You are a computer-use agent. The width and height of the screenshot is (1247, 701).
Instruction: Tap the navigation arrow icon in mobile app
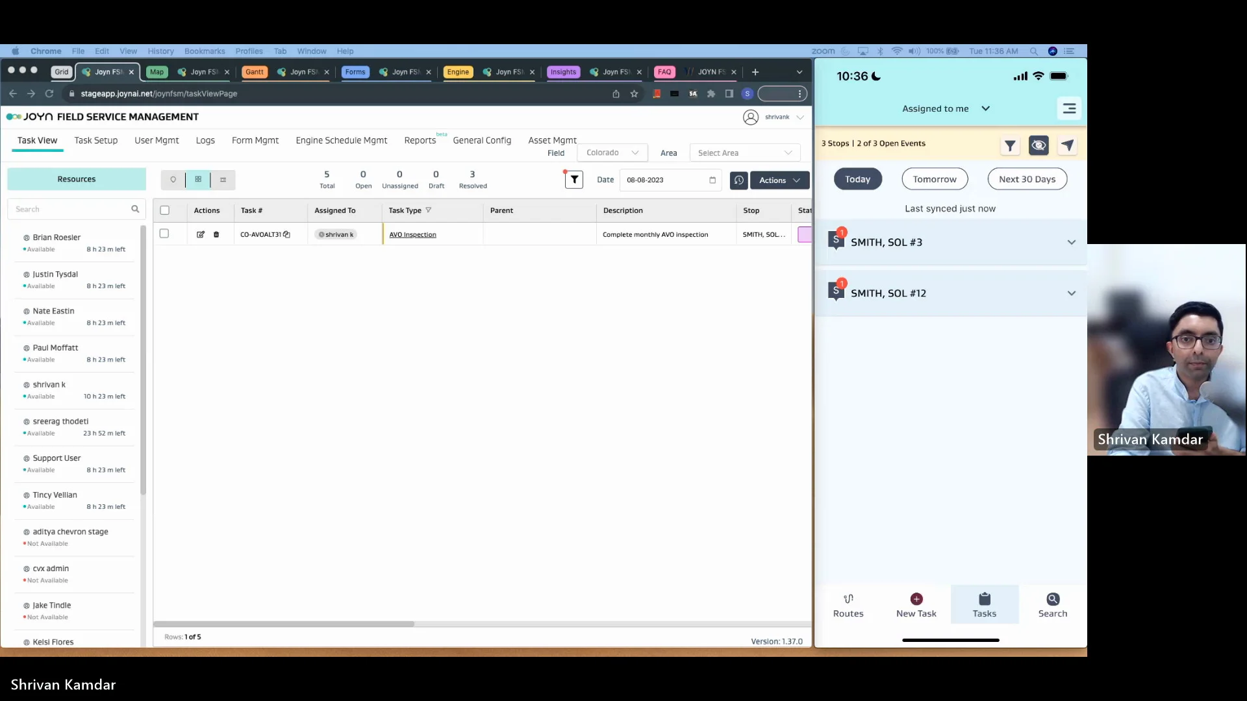[x=1068, y=145]
